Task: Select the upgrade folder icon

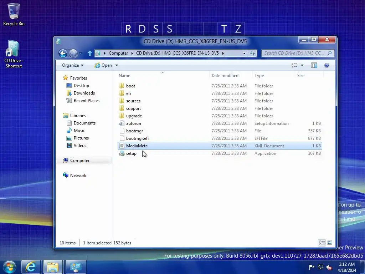Action: pyautogui.click(x=122, y=116)
